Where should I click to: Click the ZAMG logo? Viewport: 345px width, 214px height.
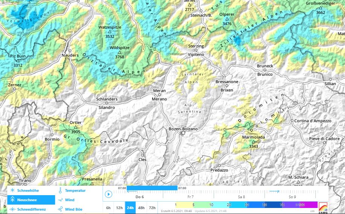click(323, 207)
